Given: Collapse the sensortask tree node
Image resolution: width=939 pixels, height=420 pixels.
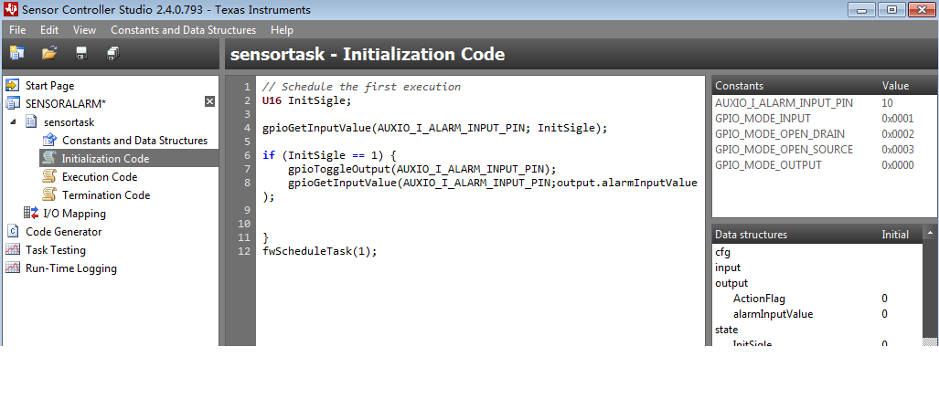Looking at the screenshot, I should [x=13, y=122].
